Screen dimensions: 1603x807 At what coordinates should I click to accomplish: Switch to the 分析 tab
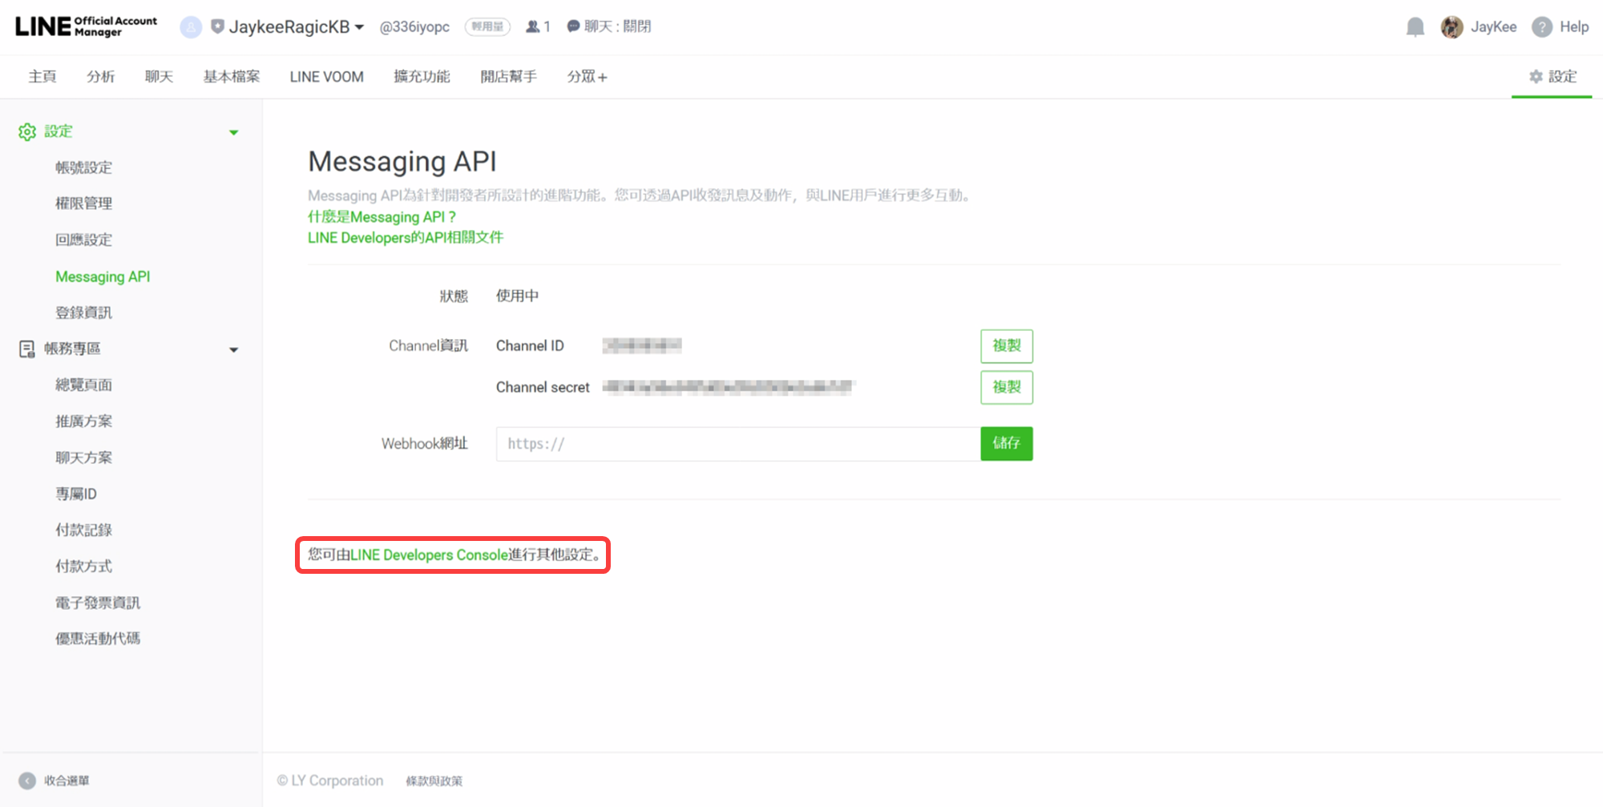click(x=101, y=77)
